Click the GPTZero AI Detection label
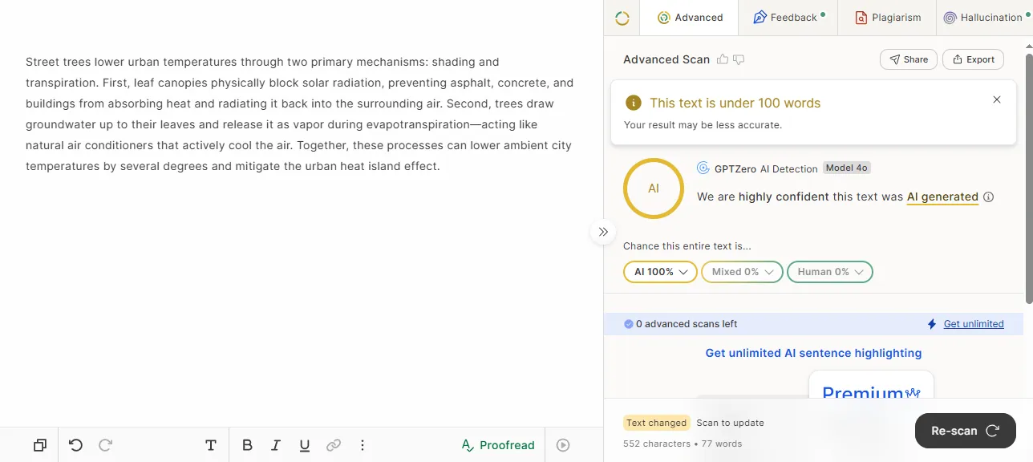Screen dimensions: 1033x462 (766, 168)
